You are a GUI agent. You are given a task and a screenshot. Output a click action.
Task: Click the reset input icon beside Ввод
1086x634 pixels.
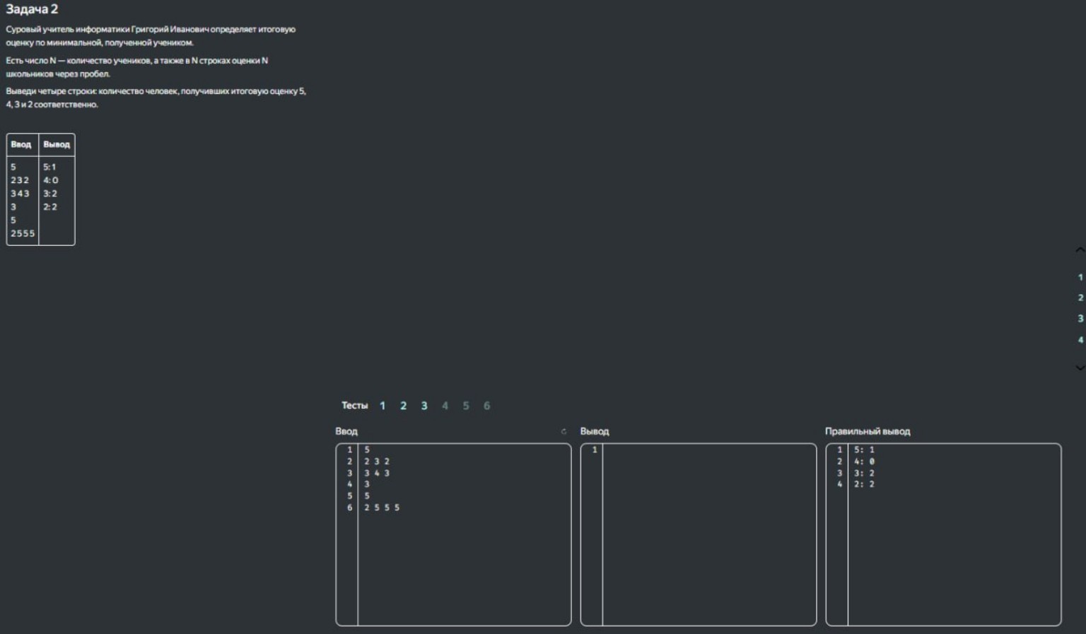564,431
